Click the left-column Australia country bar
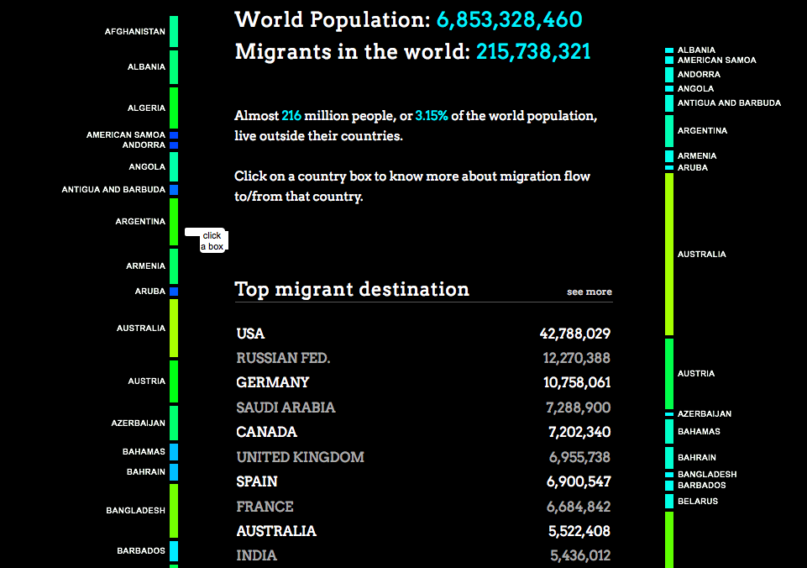Viewport: 807px width, 568px height. [174, 328]
